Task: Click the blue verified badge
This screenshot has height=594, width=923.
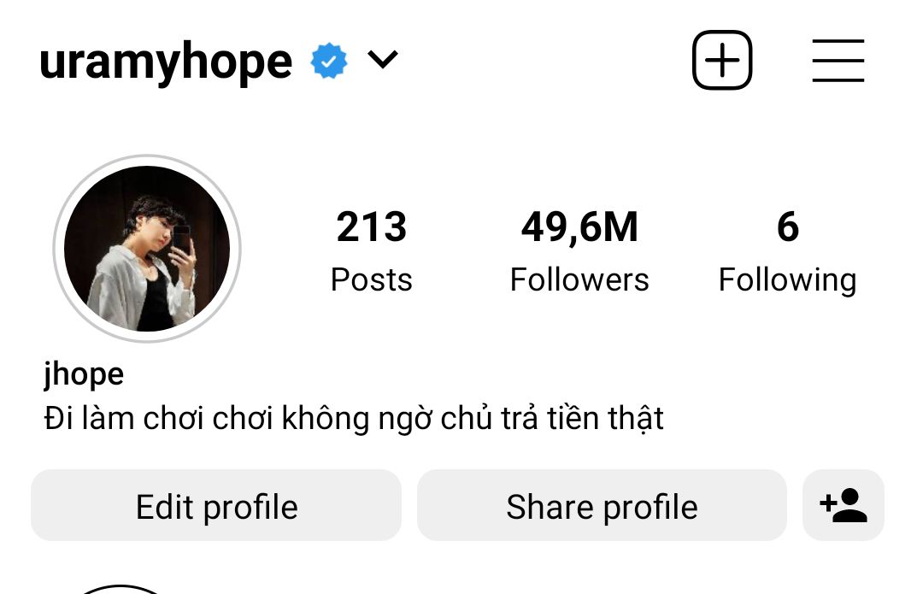Action: click(329, 61)
